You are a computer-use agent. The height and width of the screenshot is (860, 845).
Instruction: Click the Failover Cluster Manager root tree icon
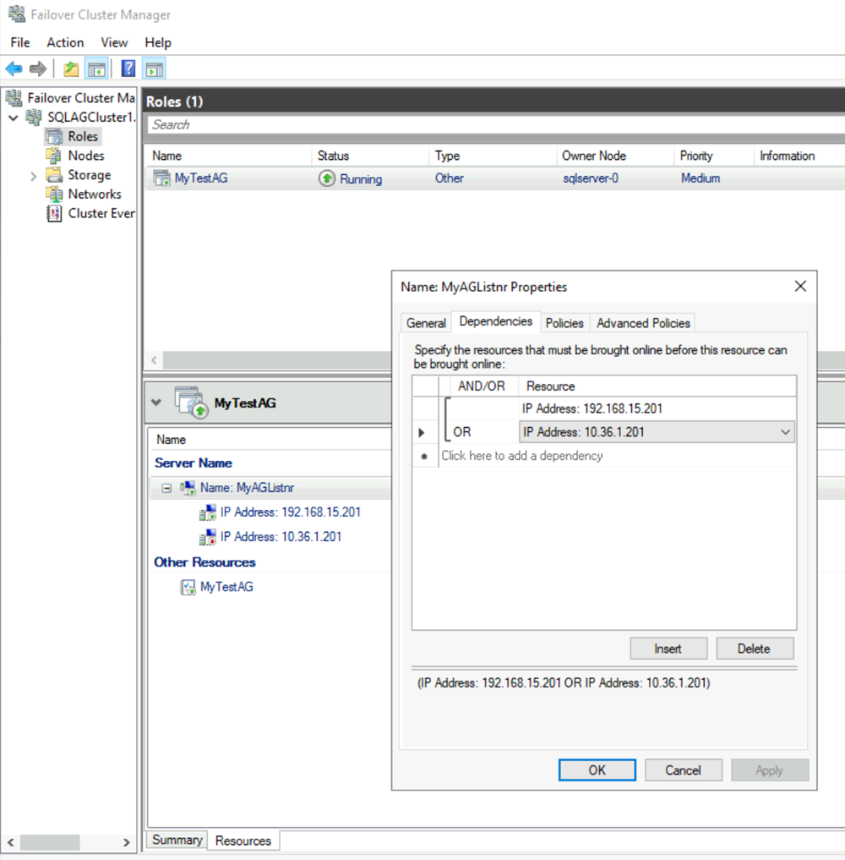click(x=14, y=97)
